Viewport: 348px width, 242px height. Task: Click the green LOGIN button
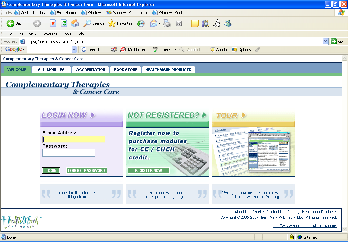[x=51, y=170]
